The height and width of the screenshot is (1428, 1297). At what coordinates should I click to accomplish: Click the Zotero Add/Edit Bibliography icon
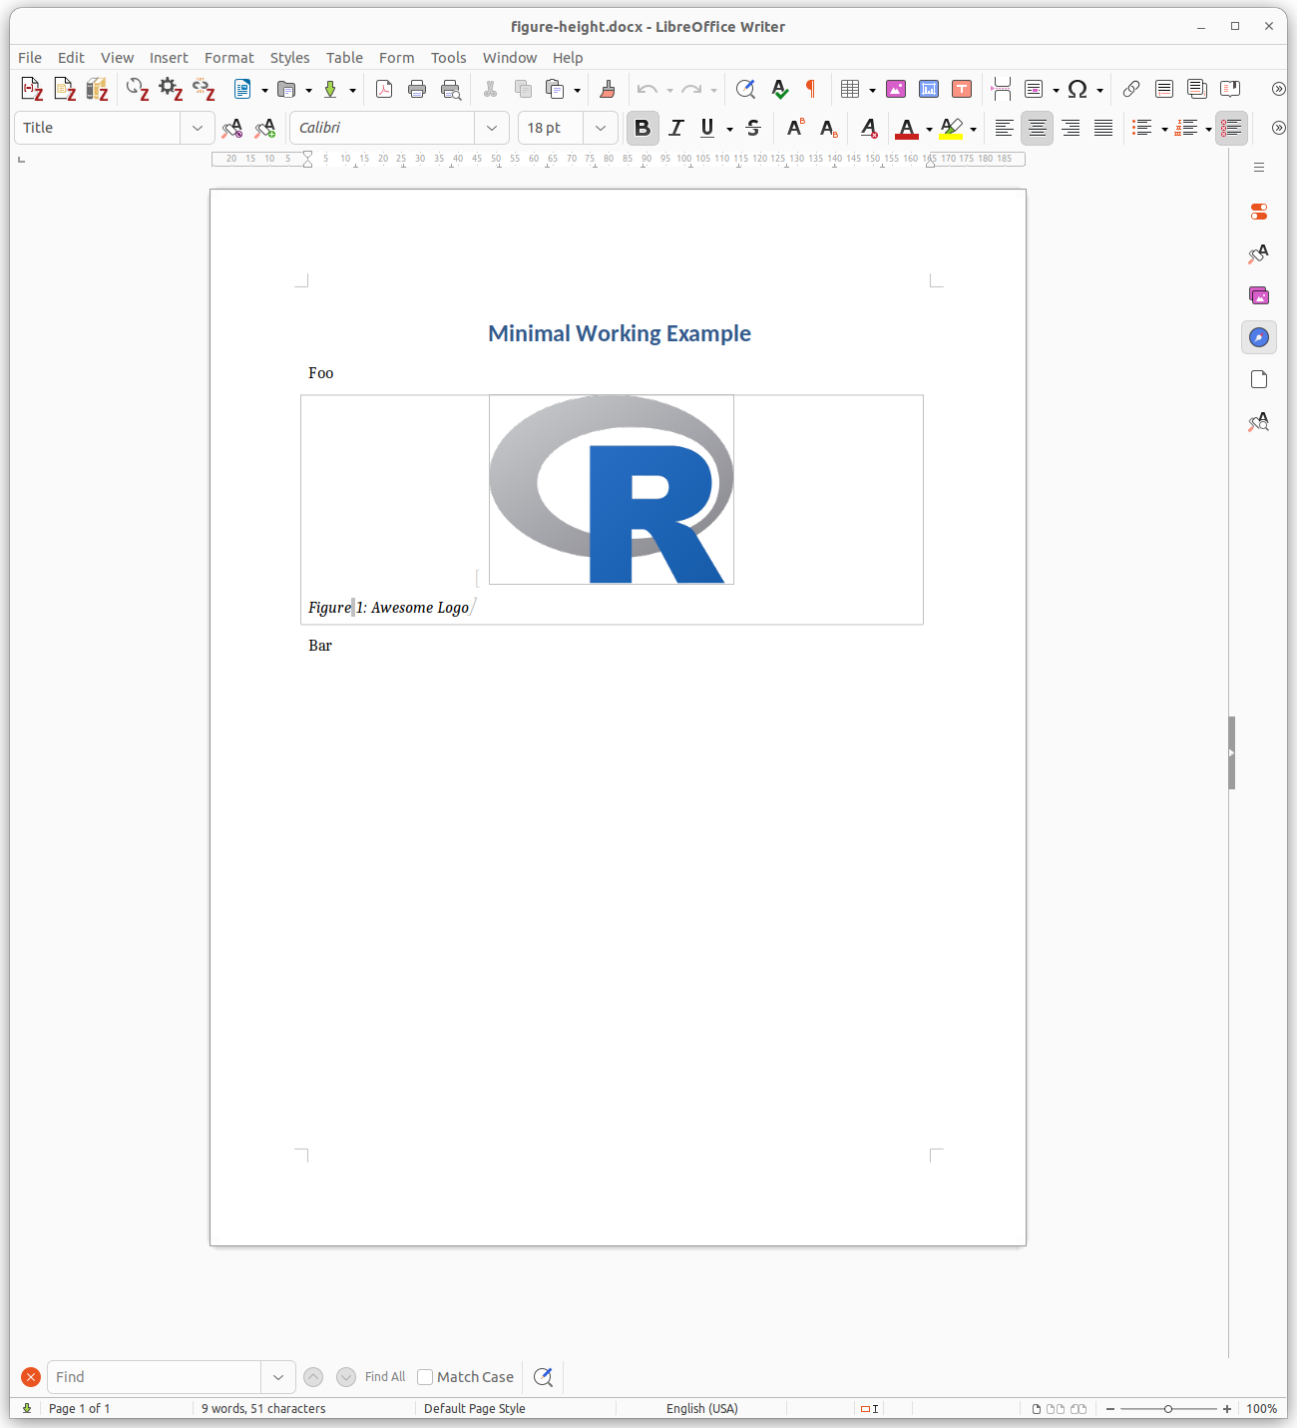click(x=97, y=90)
